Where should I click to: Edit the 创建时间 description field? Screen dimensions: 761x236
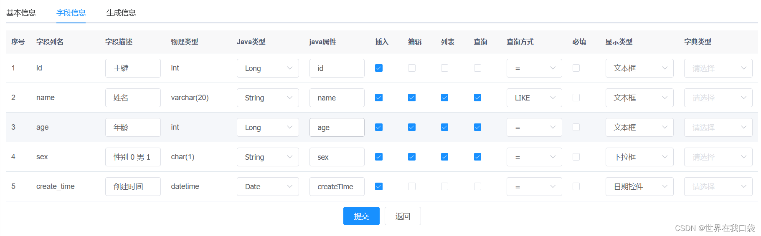[x=133, y=186]
